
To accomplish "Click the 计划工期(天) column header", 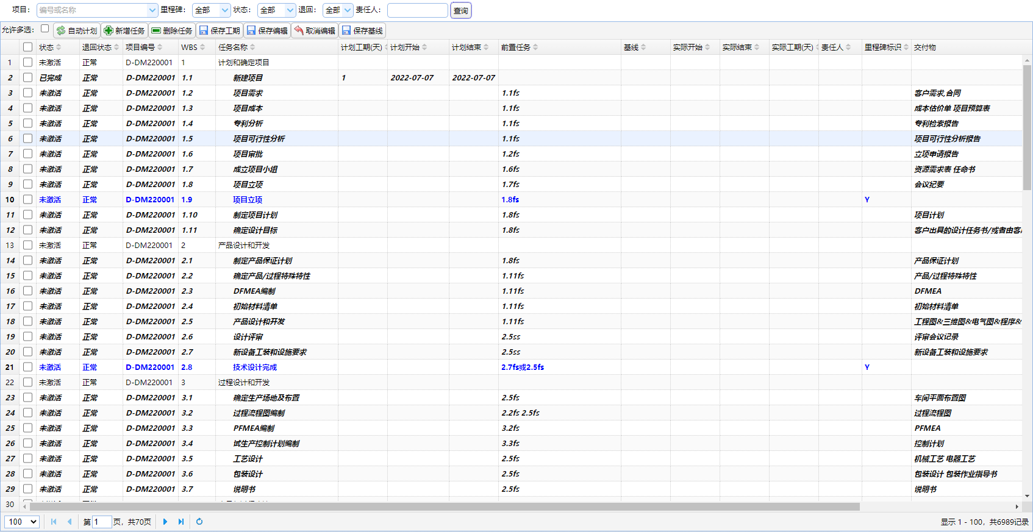I will pos(362,48).
